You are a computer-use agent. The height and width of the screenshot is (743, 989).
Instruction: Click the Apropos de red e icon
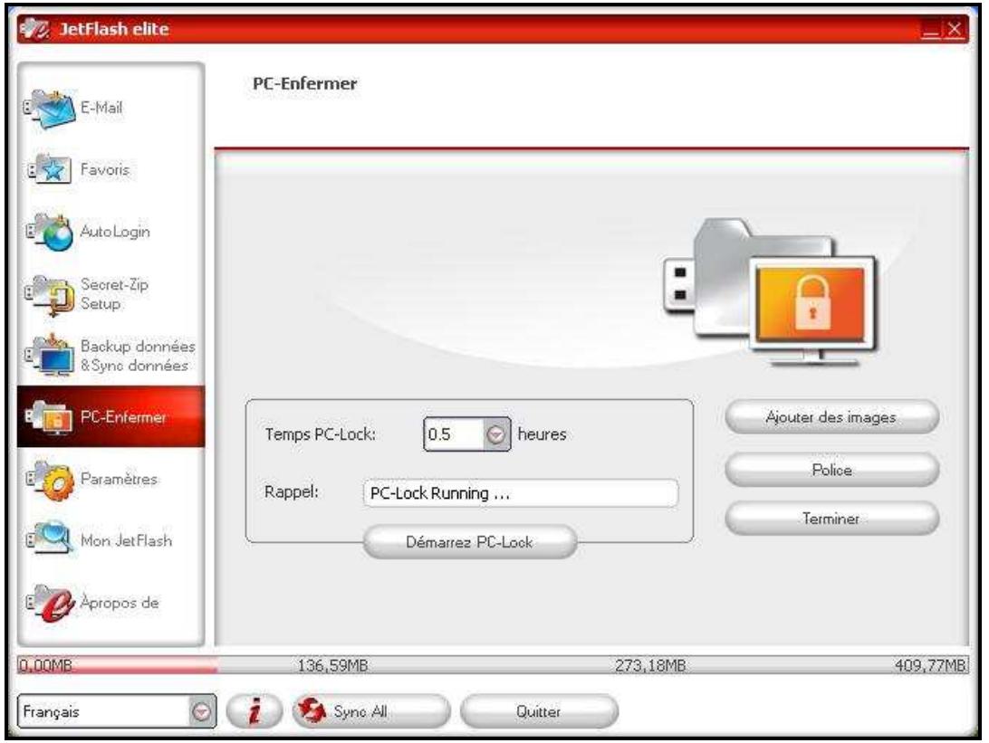(50, 603)
